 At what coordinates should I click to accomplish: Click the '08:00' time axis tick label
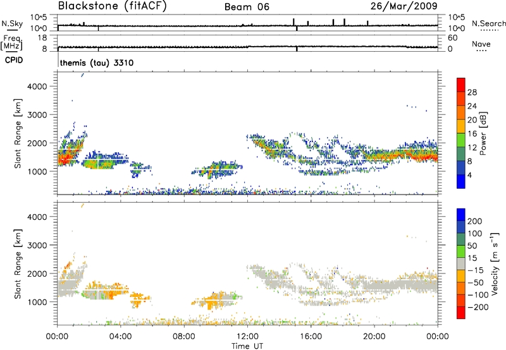184,337
